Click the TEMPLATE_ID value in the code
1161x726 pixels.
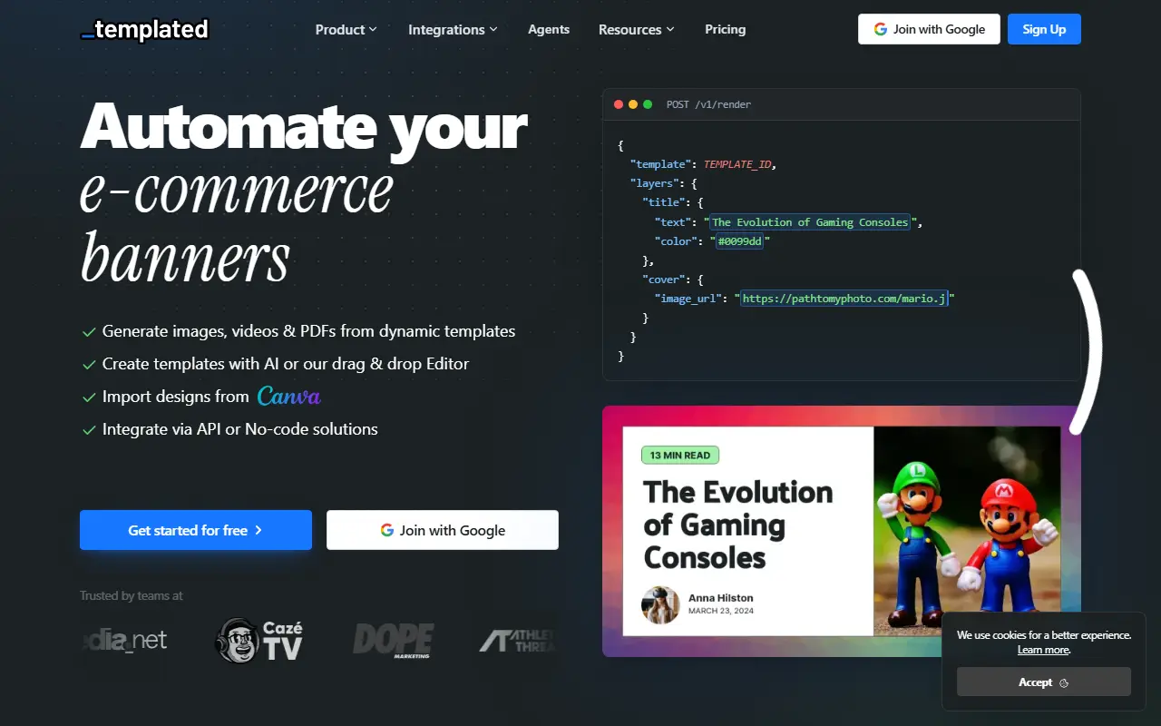739,165
